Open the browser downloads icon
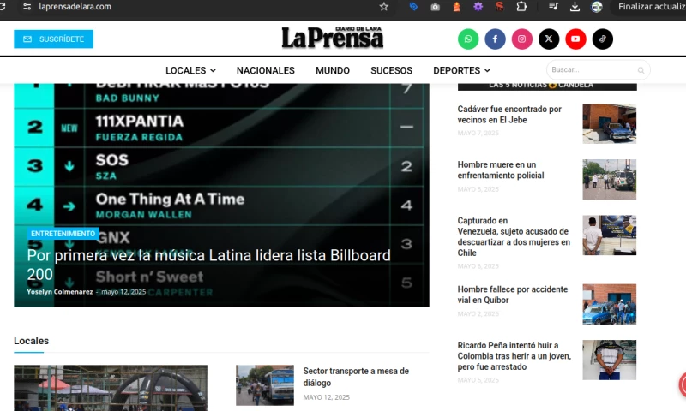Viewport: 686px width, 411px height. pos(575,7)
